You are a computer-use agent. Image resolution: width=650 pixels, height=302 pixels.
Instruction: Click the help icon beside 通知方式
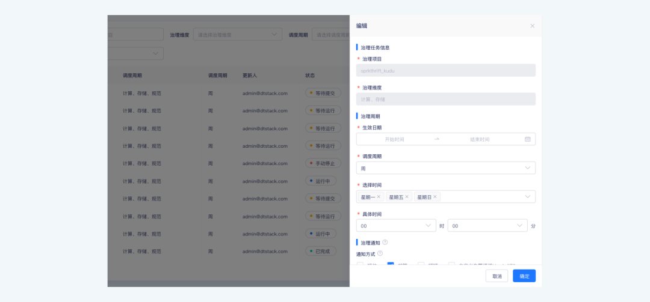(380, 253)
